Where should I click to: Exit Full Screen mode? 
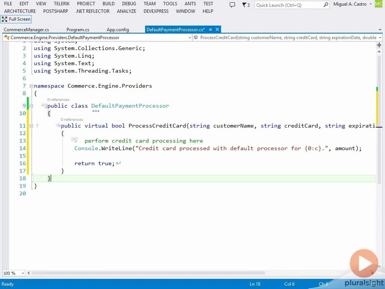point(16,19)
